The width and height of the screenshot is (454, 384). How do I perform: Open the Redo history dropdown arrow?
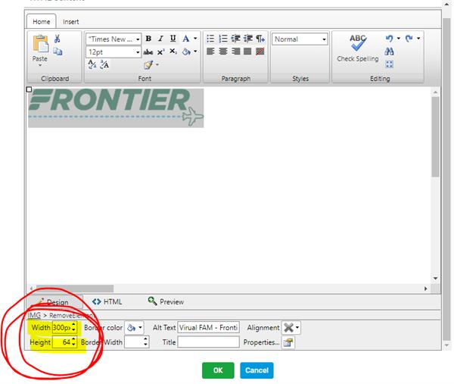[x=418, y=39]
